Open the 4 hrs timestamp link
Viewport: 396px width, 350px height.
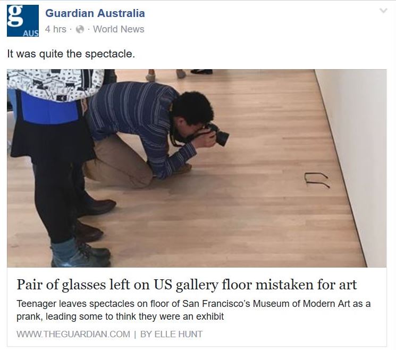(x=56, y=29)
